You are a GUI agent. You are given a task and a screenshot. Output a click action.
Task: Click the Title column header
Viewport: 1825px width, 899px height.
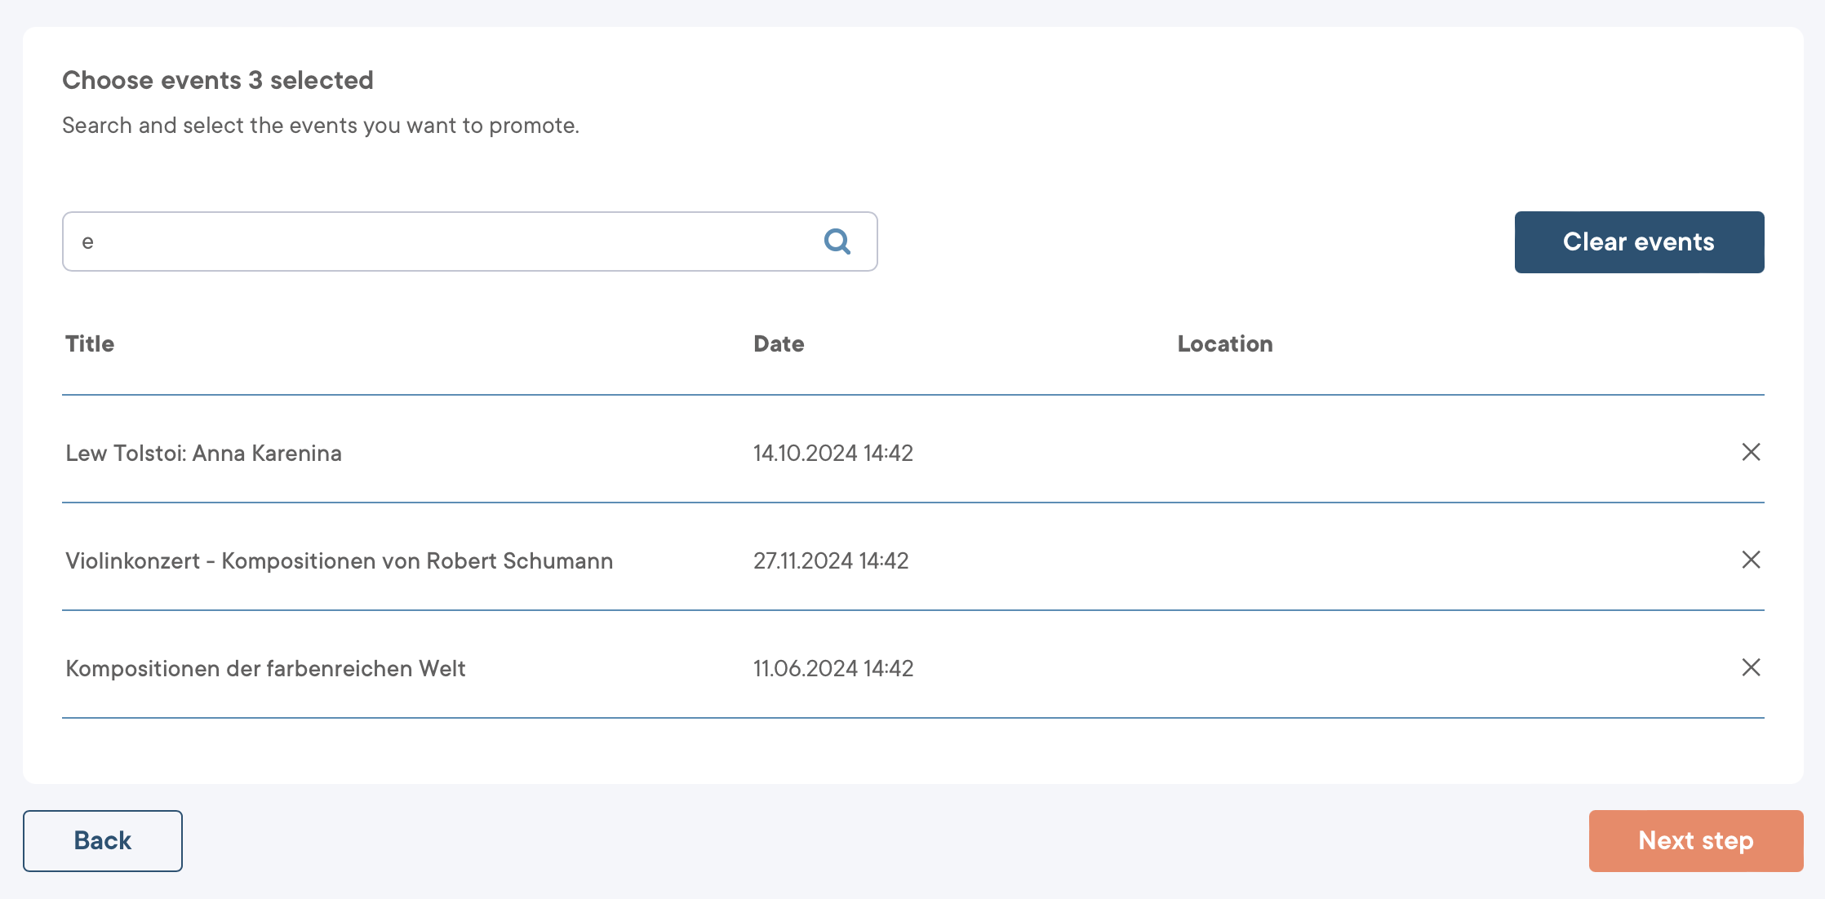click(90, 343)
